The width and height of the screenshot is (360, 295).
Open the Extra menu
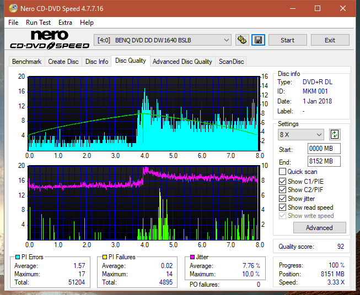pyautogui.click(x=65, y=23)
